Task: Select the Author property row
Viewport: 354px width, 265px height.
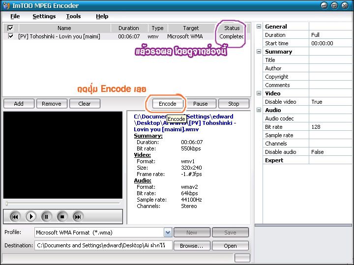Action: [x=307, y=68]
